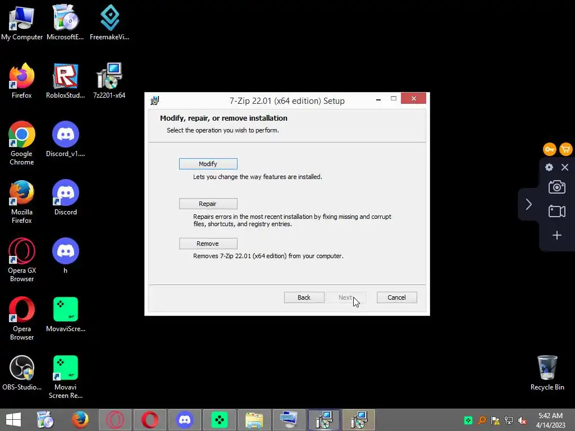This screenshot has width=575, height=431.
Task: Click the Modify button in 7-Zip Setup
Action: pyautogui.click(x=208, y=164)
